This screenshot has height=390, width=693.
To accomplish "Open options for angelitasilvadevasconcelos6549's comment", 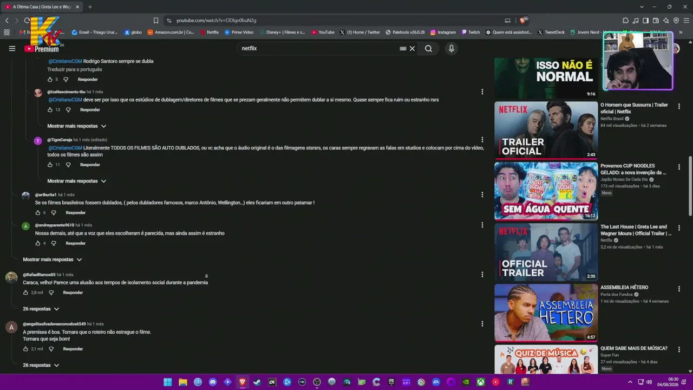I will pyautogui.click(x=482, y=324).
